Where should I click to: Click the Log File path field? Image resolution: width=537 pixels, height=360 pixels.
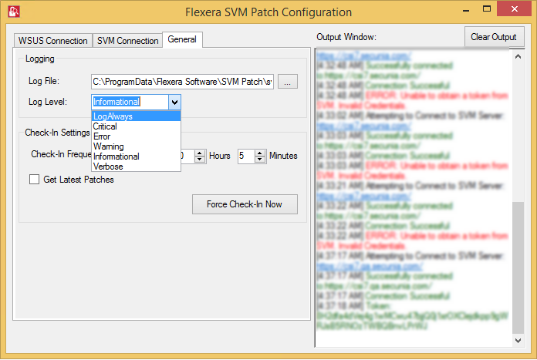point(182,81)
